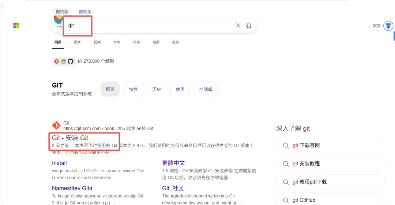
Task: Click the search icon beside git 下载官网
Action: point(286,146)
